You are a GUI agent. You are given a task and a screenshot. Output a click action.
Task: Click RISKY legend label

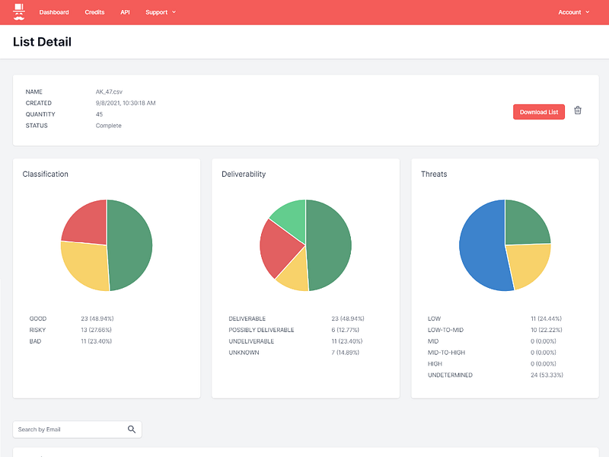click(37, 330)
